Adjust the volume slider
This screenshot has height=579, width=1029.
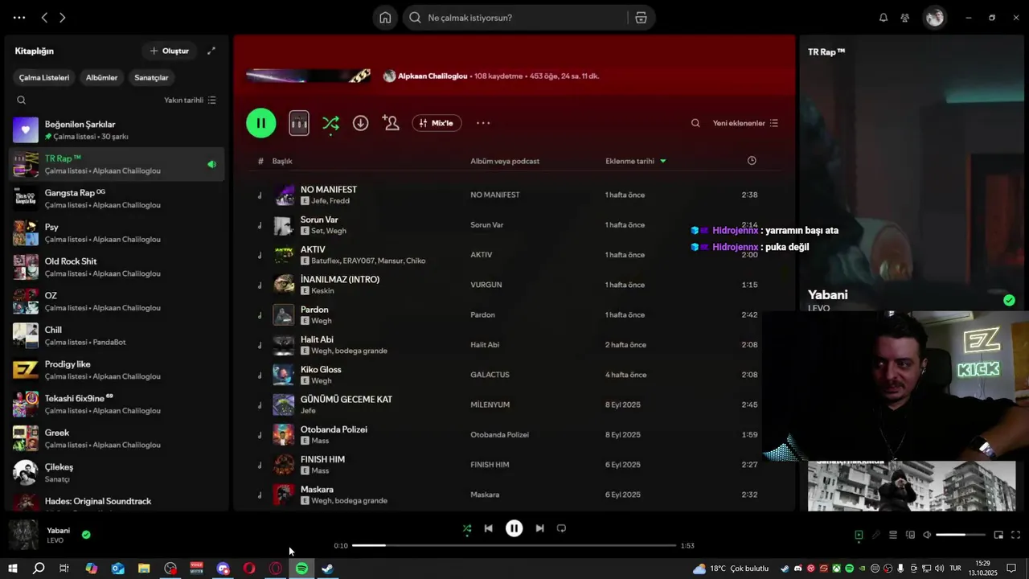[961, 535]
